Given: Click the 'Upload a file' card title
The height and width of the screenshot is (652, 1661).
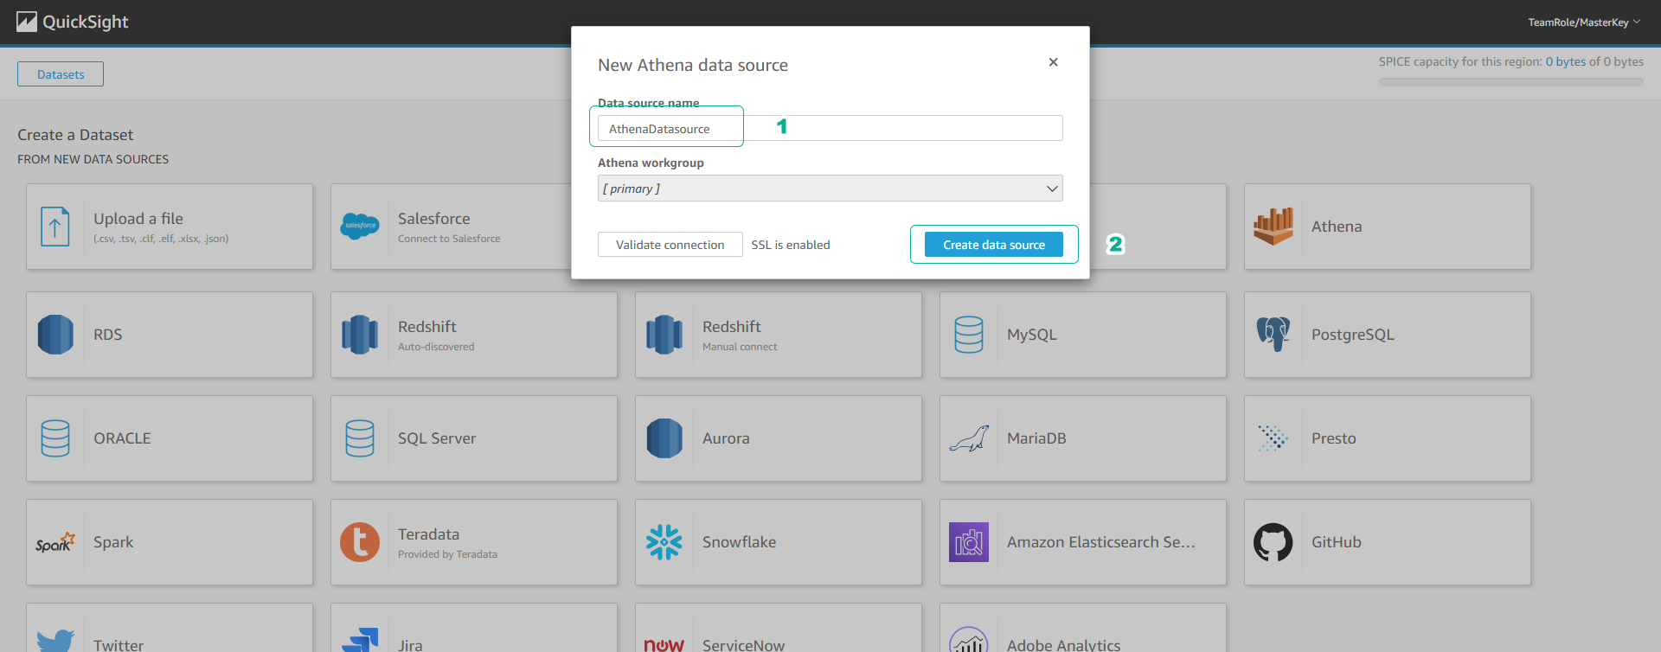Looking at the screenshot, I should click(x=138, y=219).
